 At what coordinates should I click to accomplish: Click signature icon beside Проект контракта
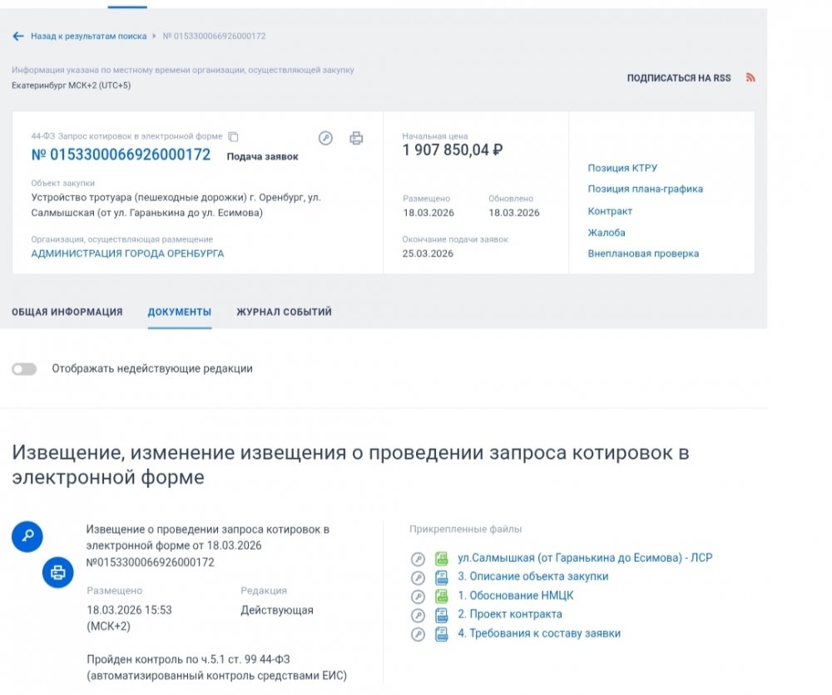pos(418,615)
